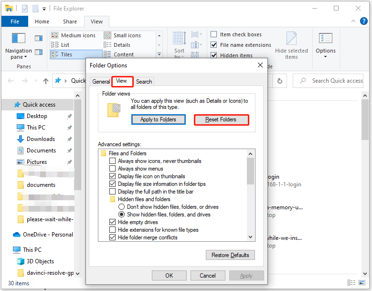This screenshot has width=372, height=291.
Task: Choose the List layout
Action: click(x=60, y=45)
